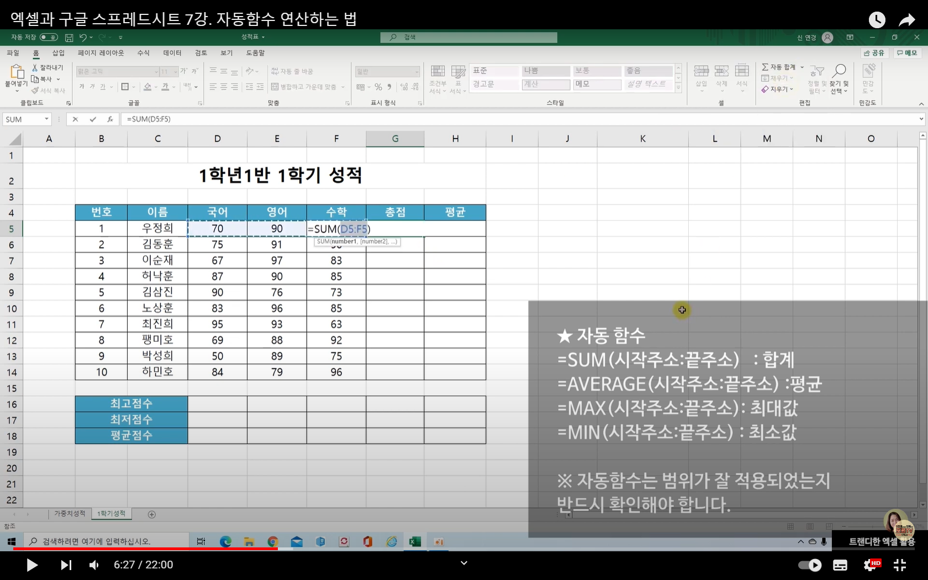Viewport: 928px width, 580px height.
Task: Click the Format Painter (서식 복사) icon
Action: (x=35, y=91)
